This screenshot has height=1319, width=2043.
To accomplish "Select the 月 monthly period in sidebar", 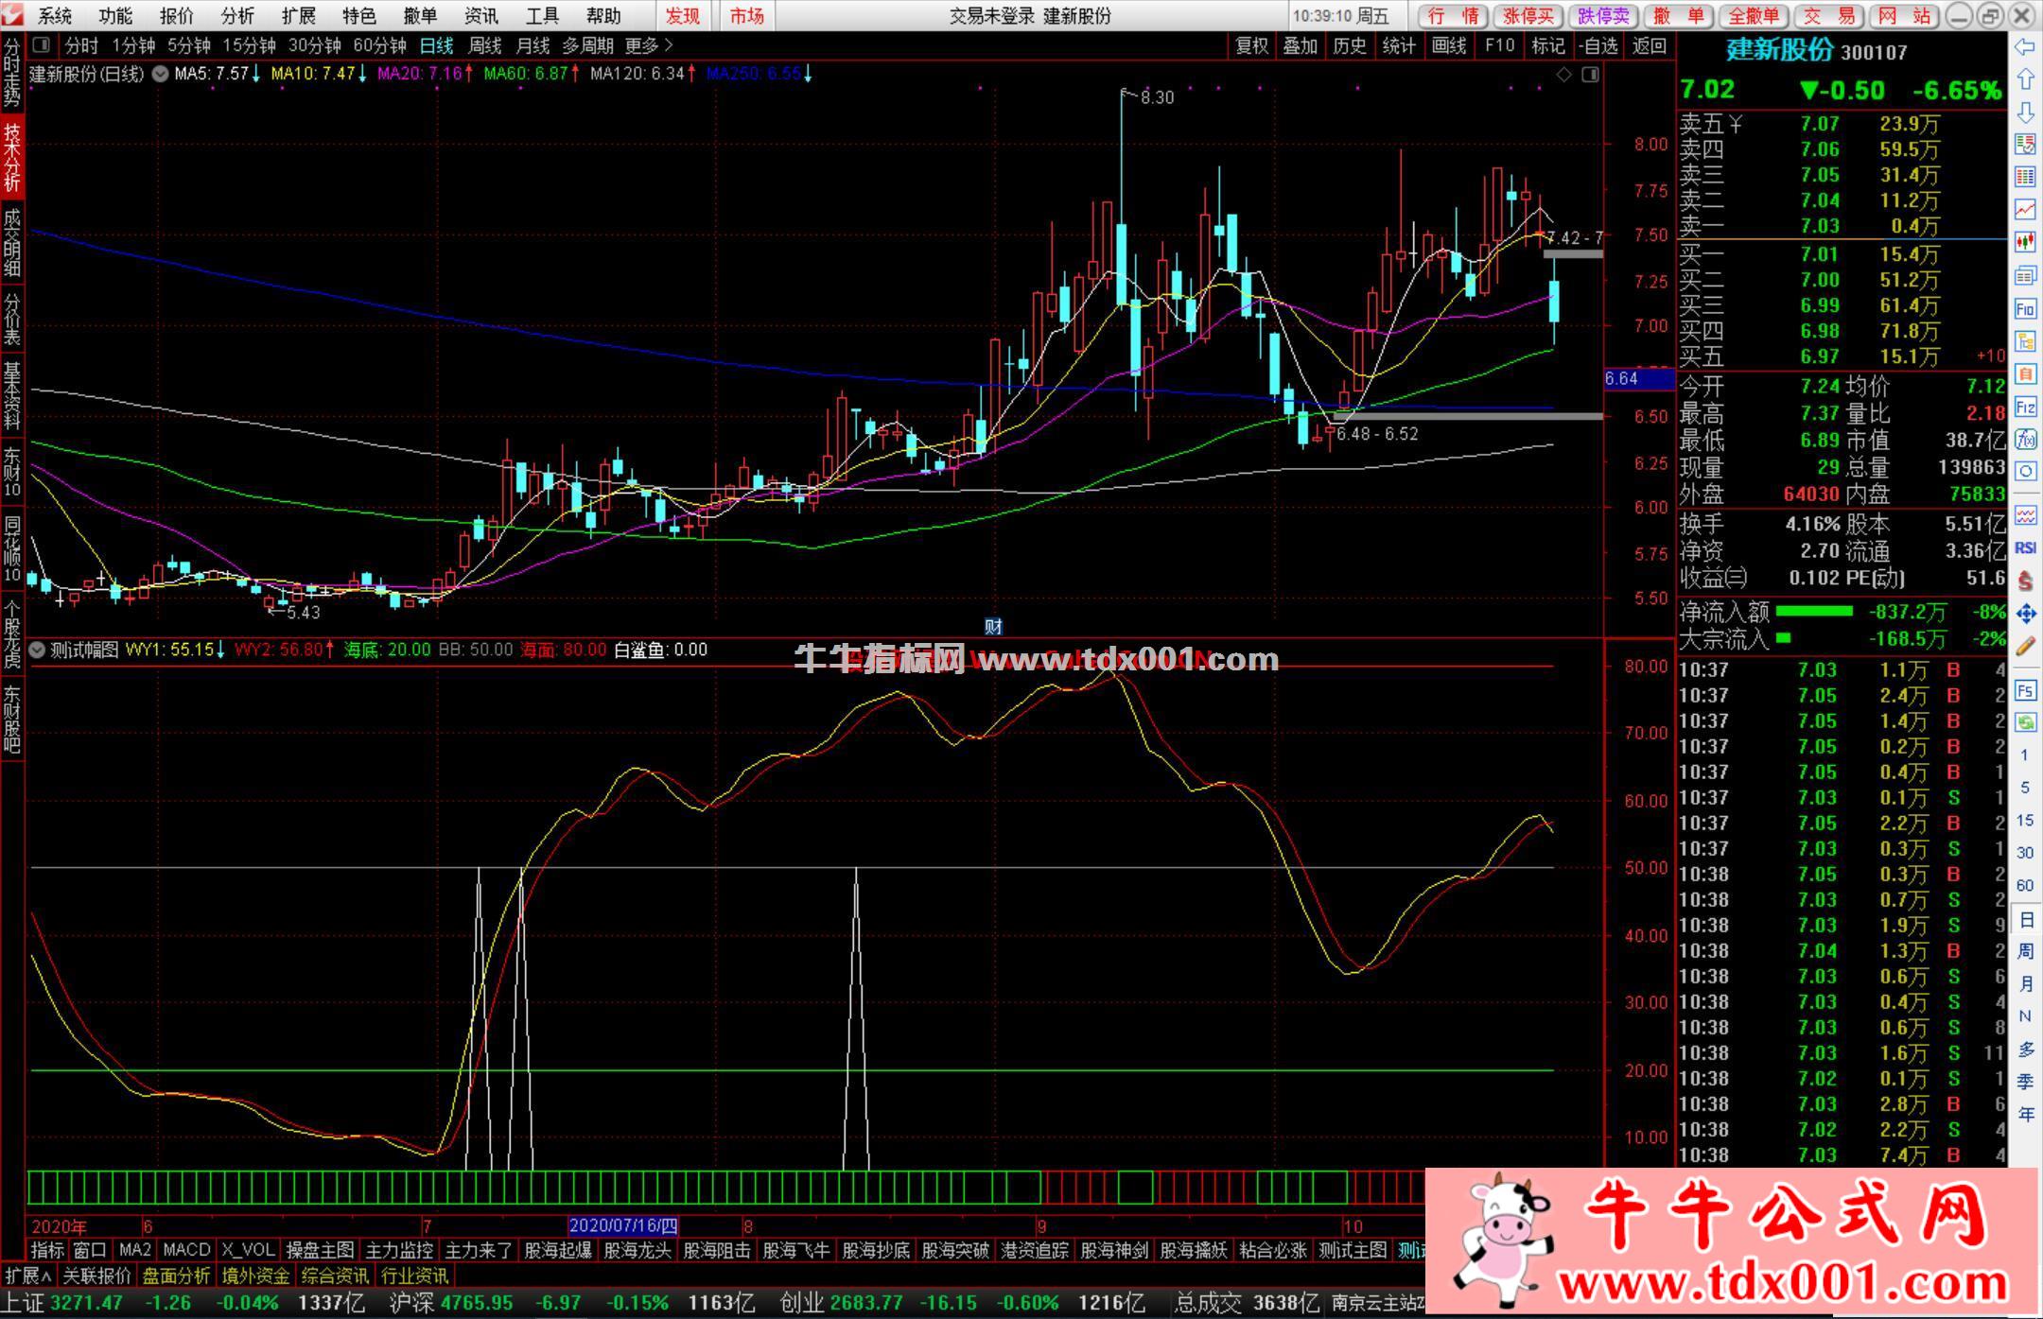I will tap(2025, 984).
